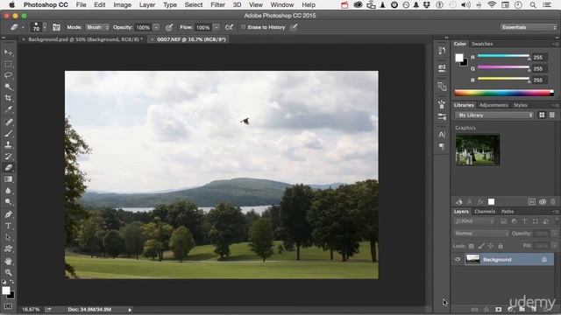Click the foreground color swatch in toolbox
Screen dimensions: 561x315
[x=6, y=290]
